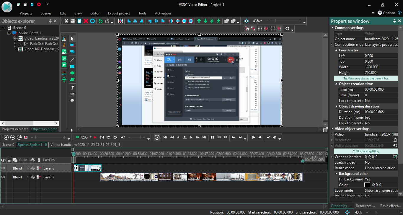Image resolution: width=403 pixels, height=215 pixels.
Task: Add an audio object (music note icon)
Action: 64,58
